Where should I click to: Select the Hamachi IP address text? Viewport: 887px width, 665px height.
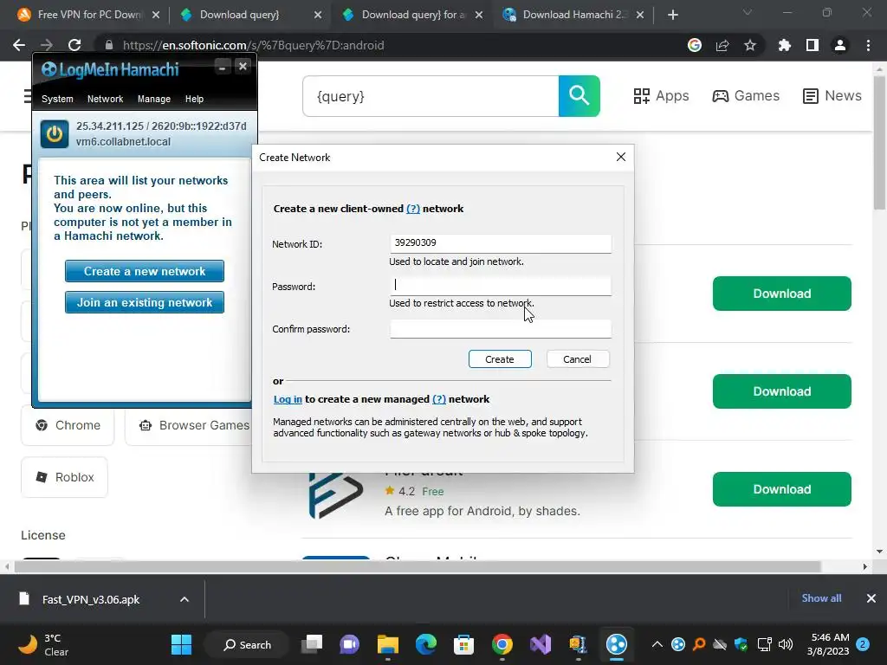pos(161,126)
